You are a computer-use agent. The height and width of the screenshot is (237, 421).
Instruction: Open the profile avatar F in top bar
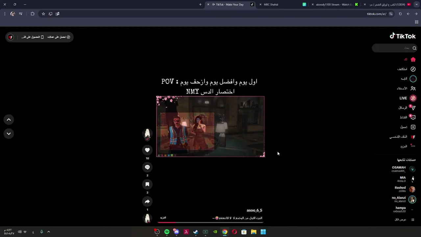[x=11, y=37]
